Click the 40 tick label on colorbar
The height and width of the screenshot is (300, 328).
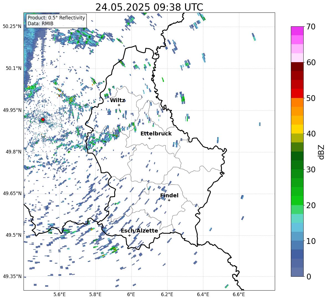tap(311, 134)
